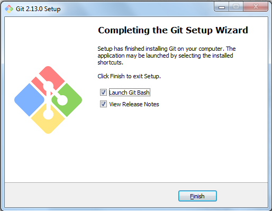Click the Launch Git Bash label text

coord(130,93)
